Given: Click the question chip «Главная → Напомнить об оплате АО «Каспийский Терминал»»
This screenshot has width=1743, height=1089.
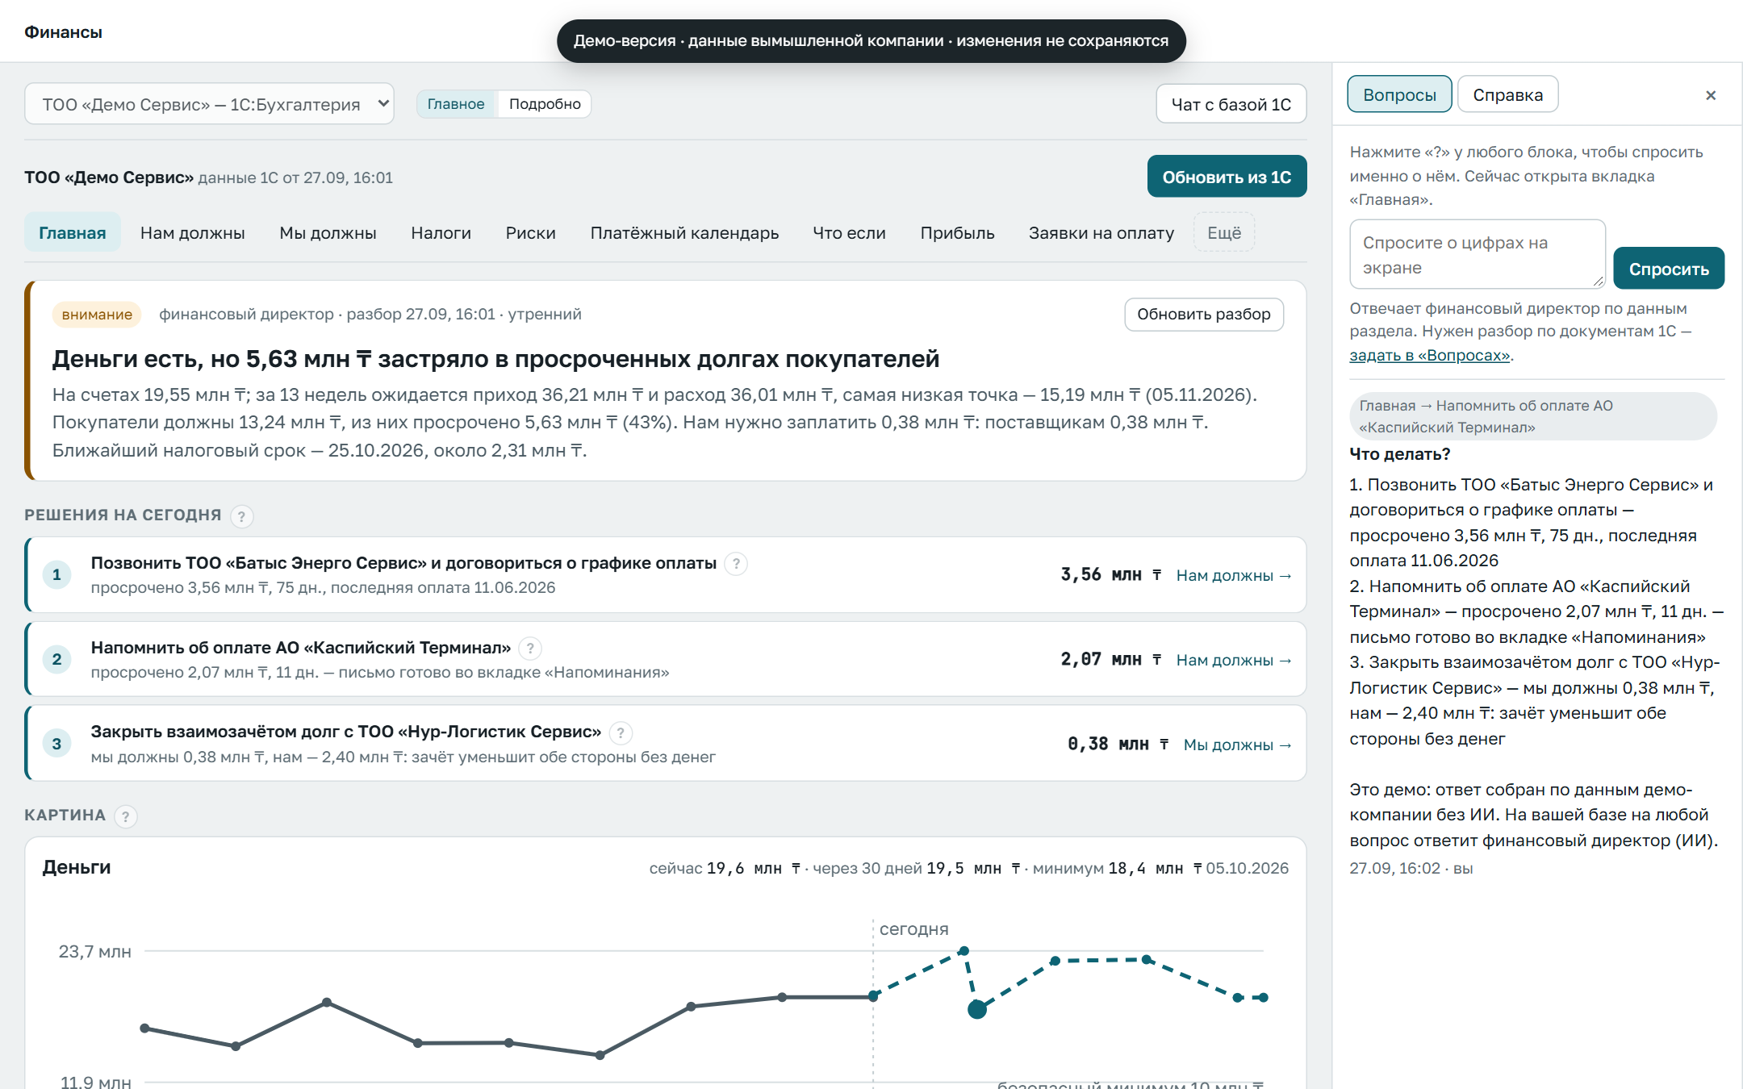Looking at the screenshot, I should click(x=1532, y=416).
